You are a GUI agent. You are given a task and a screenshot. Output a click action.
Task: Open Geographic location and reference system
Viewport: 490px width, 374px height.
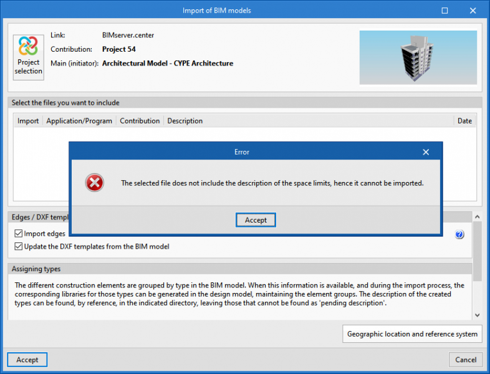coord(412,334)
